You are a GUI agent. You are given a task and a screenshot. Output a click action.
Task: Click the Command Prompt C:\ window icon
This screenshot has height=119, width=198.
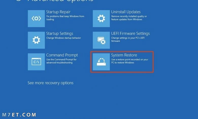tap(36, 62)
